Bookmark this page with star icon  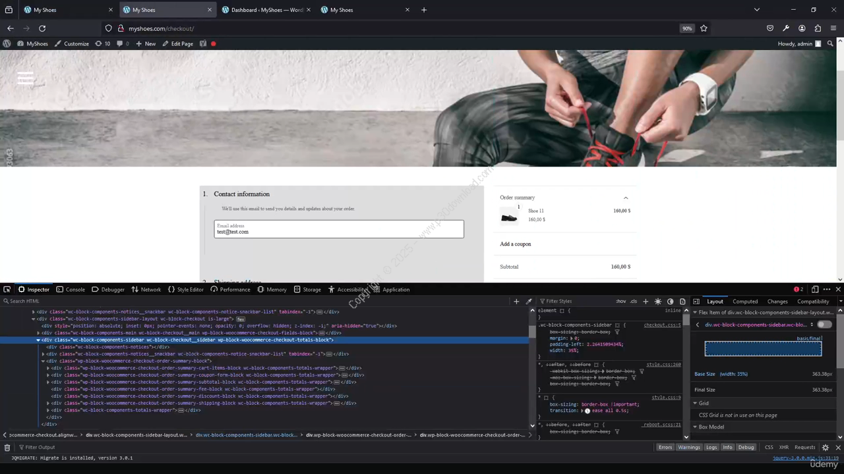(704, 28)
